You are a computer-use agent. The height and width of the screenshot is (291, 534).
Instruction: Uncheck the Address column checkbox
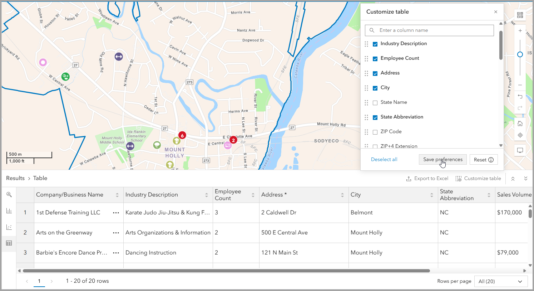tap(375, 73)
